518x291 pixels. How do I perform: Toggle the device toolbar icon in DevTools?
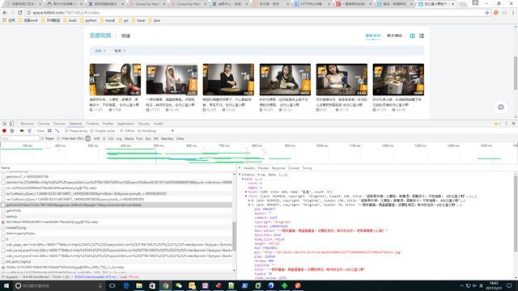(11, 124)
